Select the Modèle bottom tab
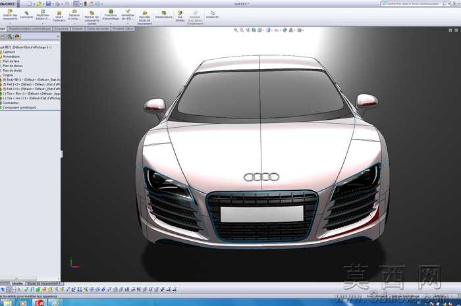Screen dimensions: 461x306 pos(17,284)
